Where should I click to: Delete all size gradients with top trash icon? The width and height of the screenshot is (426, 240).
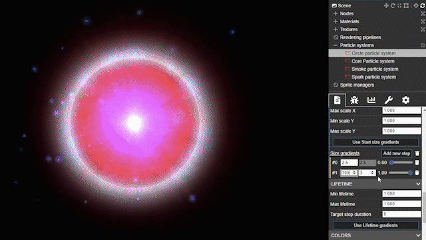coord(417,153)
